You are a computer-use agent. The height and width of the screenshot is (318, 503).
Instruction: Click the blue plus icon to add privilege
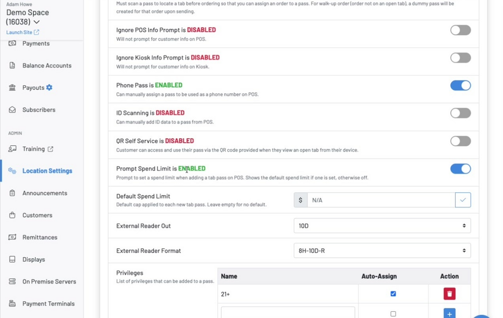[x=449, y=313]
